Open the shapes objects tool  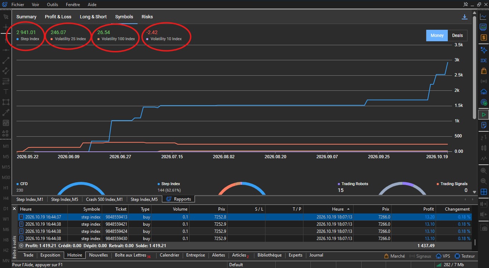tap(6, 133)
